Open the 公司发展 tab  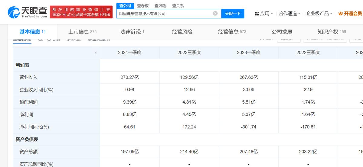click(x=282, y=31)
